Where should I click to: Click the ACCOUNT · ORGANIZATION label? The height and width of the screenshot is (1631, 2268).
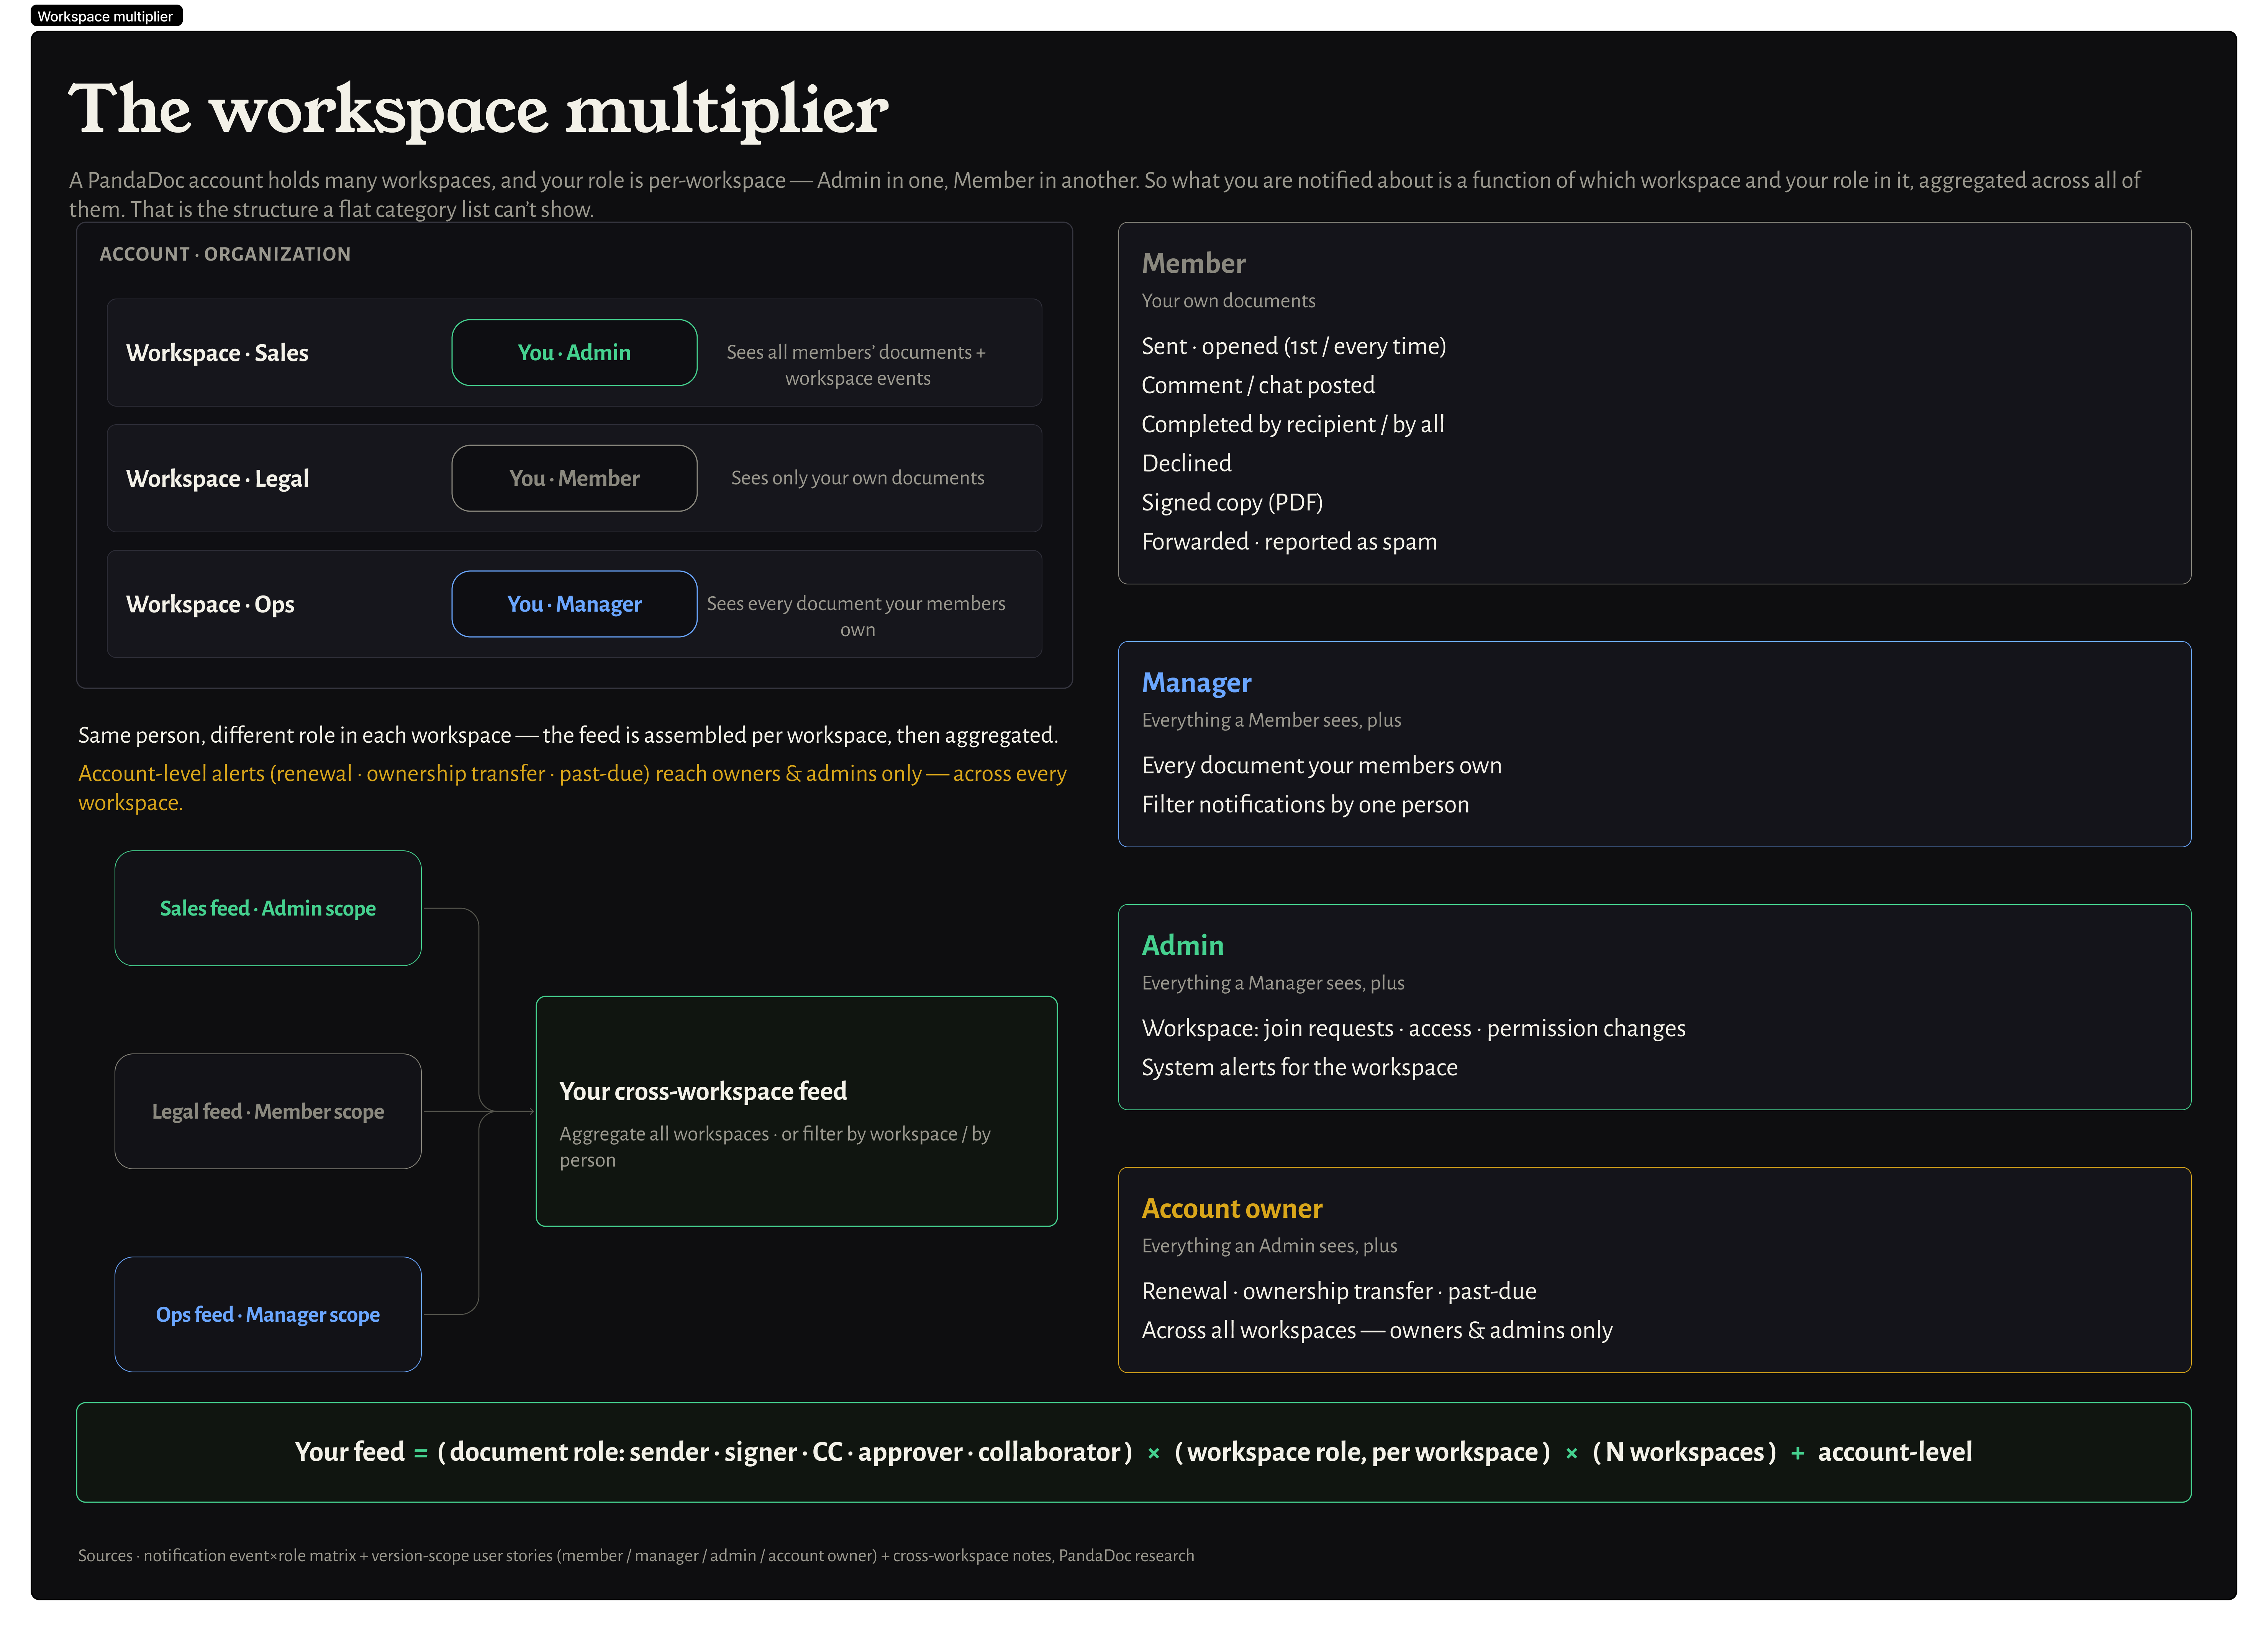(x=225, y=254)
